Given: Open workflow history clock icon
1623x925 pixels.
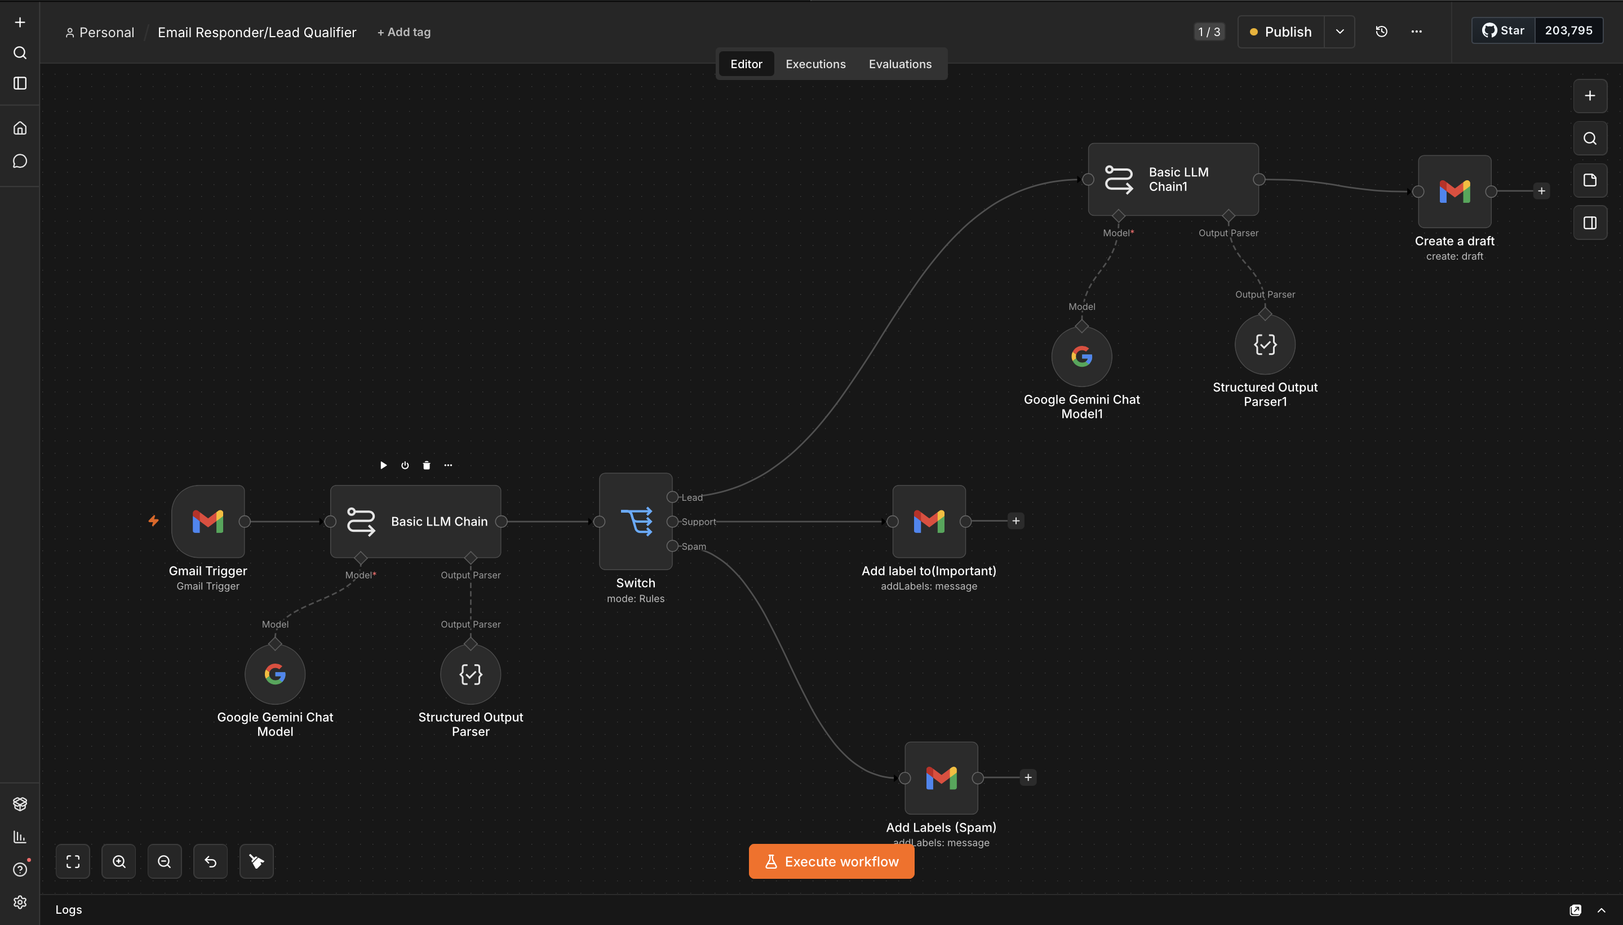Looking at the screenshot, I should [1381, 32].
